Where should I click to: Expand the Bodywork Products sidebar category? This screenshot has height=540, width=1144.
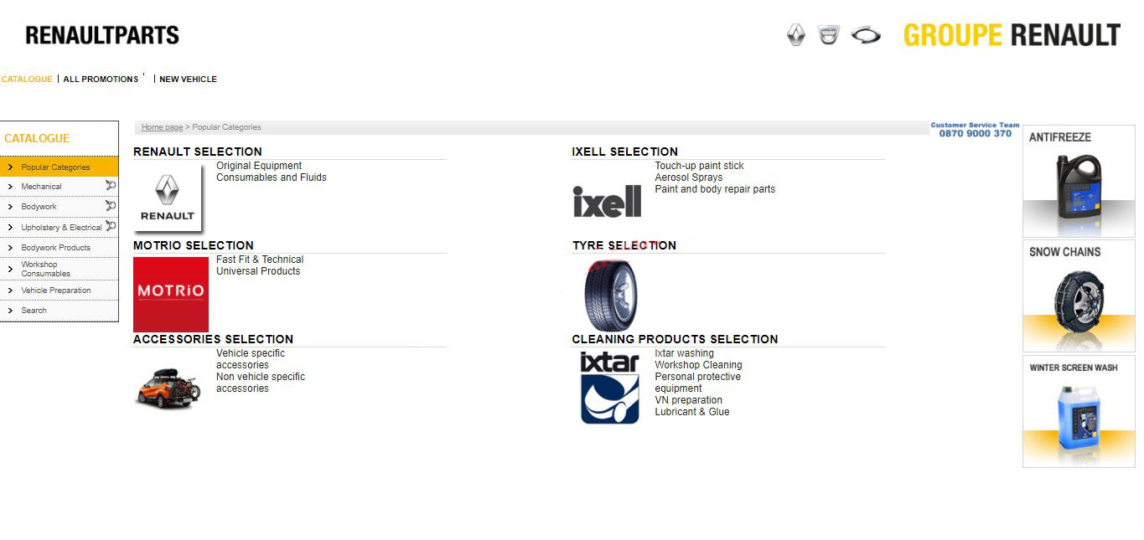click(55, 248)
